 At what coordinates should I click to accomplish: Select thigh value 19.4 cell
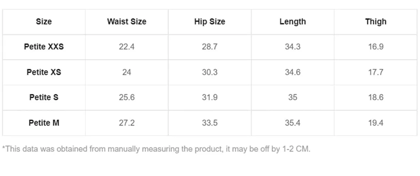tap(376, 123)
